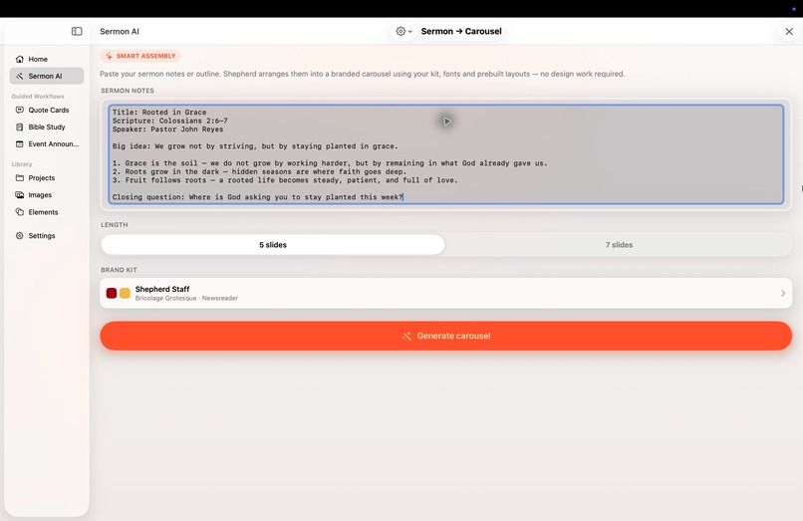Click the Smart Assembly badge
Viewport: 803px width, 521px height.
pyautogui.click(x=140, y=56)
